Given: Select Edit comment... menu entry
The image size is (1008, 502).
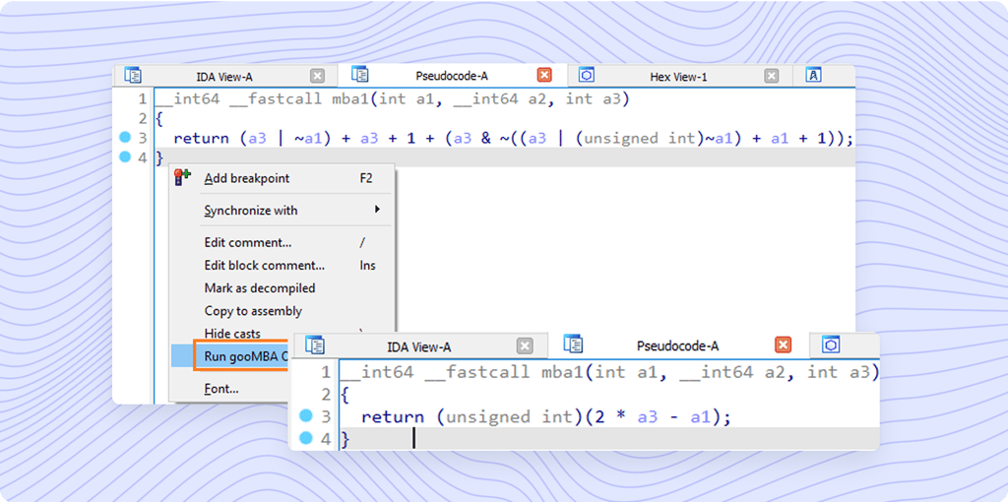Looking at the screenshot, I should point(283,242).
